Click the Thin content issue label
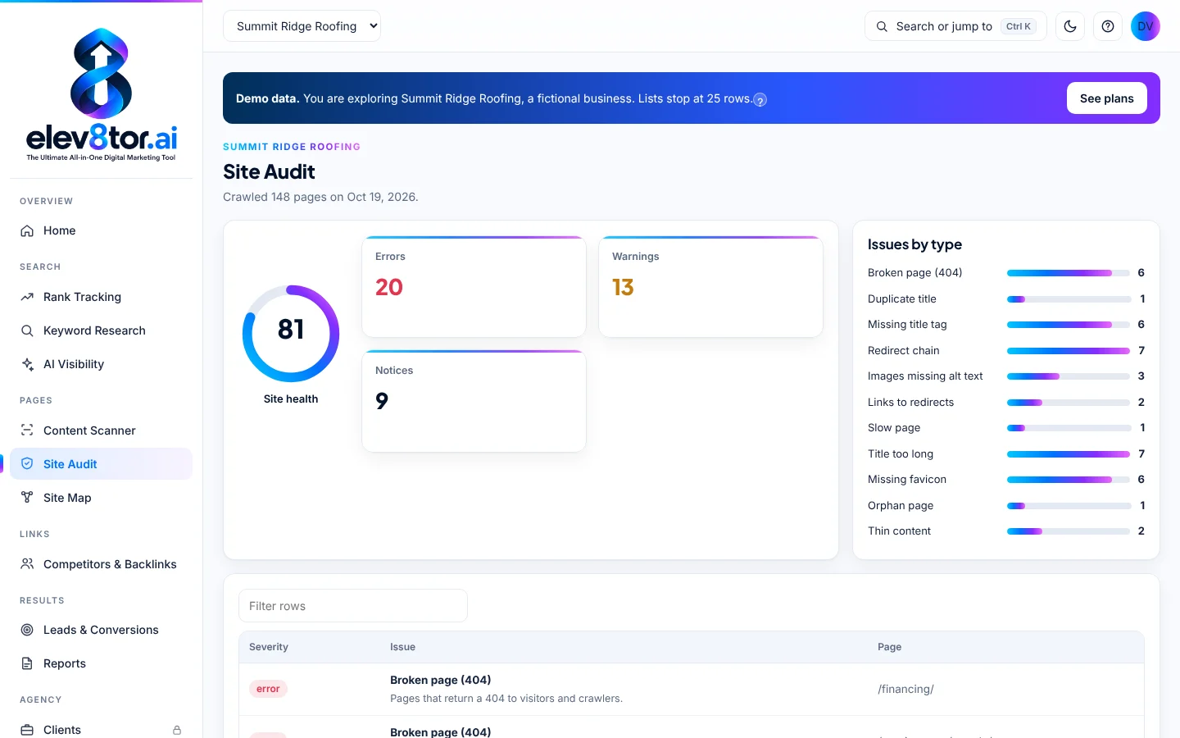The height and width of the screenshot is (738, 1180). (899, 531)
